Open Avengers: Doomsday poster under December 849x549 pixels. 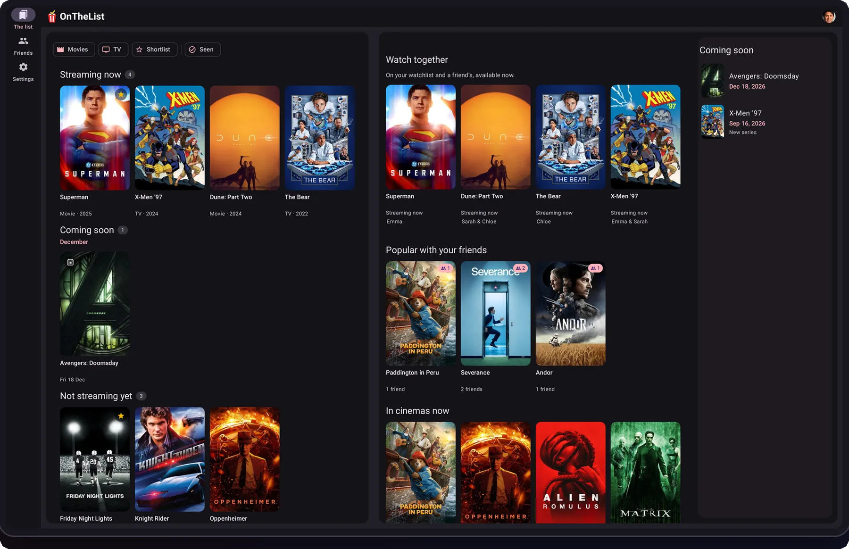click(95, 304)
